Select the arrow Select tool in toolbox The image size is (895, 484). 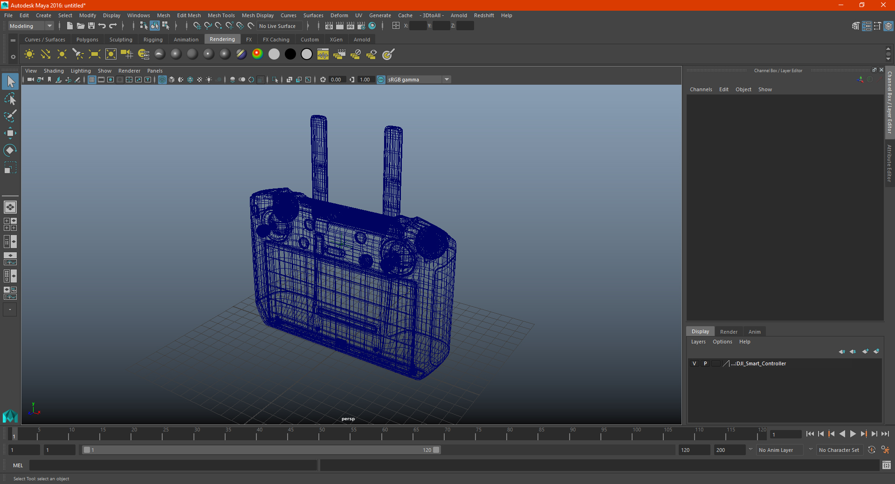[10, 82]
